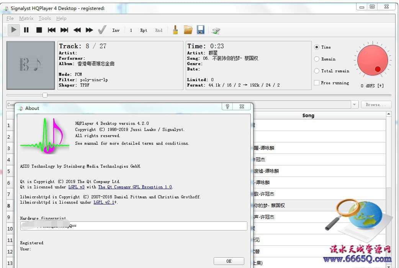The height and width of the screenshot is (268, 399).
Task: Save playlist with the floppy disk icon
Action: (x=201, y=30)
